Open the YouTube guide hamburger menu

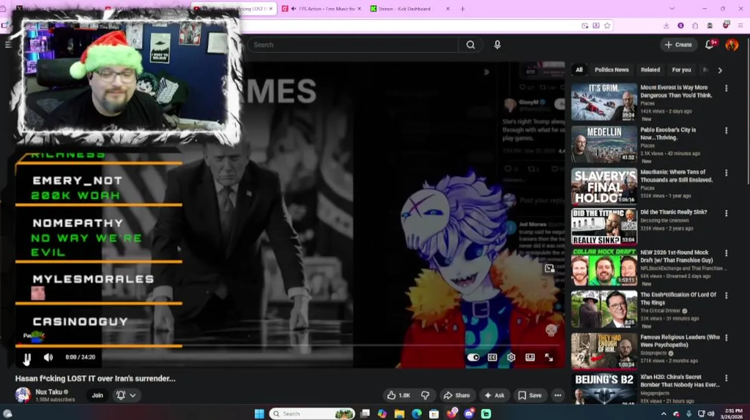coord(8,45)
